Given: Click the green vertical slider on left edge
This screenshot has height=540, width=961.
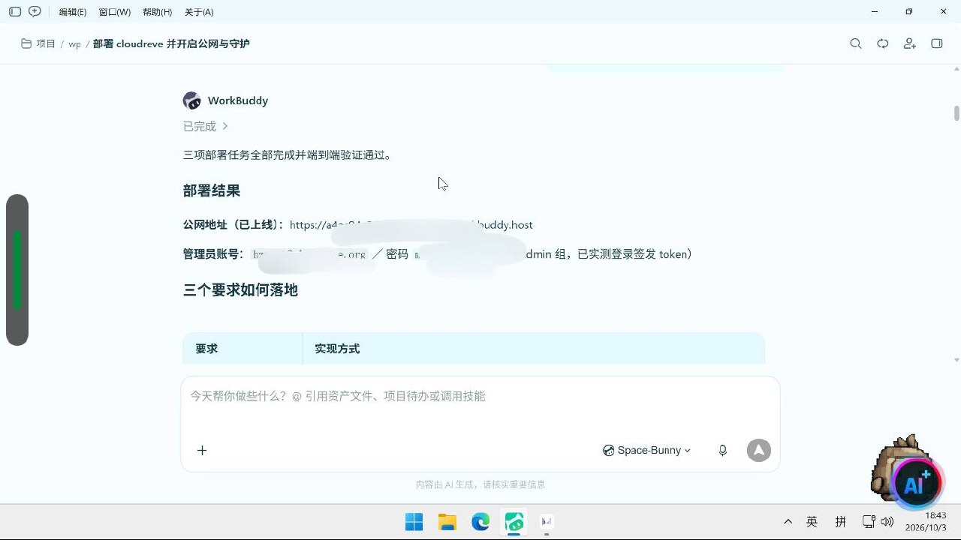Looking at the screenshot, I should 17,270.
